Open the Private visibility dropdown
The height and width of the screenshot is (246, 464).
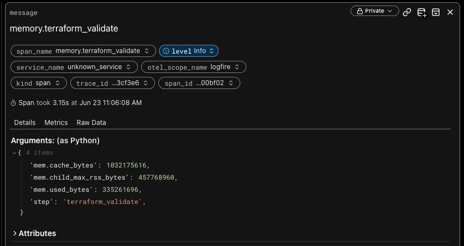point(375,11)
